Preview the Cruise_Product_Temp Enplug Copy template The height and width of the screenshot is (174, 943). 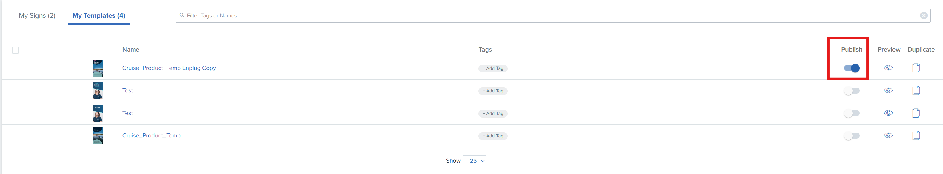[888, 68]
